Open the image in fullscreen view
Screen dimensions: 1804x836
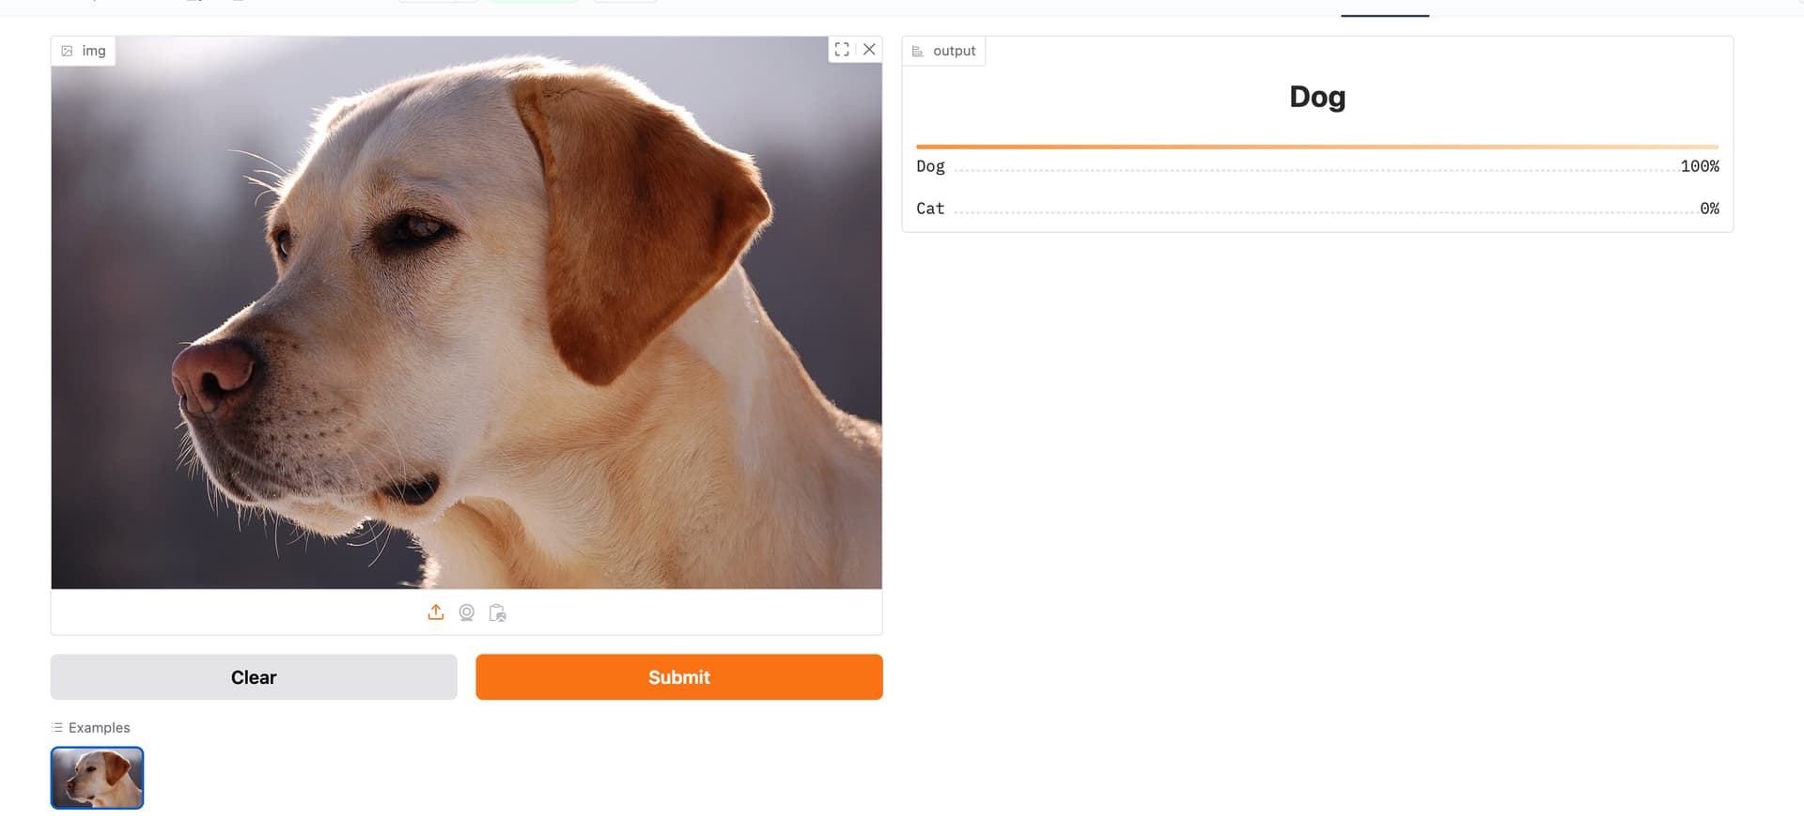(x=842, y=50)
